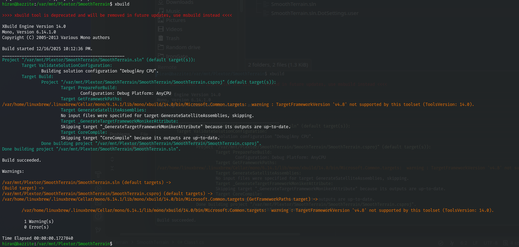Click the build hammer icon in IDE sidebar
Image resolution: width=519 pixels, height=247 pixels.
pyautogui.click(x=98, y=174)
